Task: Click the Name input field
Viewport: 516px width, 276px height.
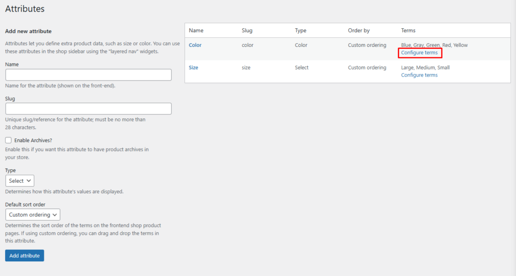Action: coord(88,75)
